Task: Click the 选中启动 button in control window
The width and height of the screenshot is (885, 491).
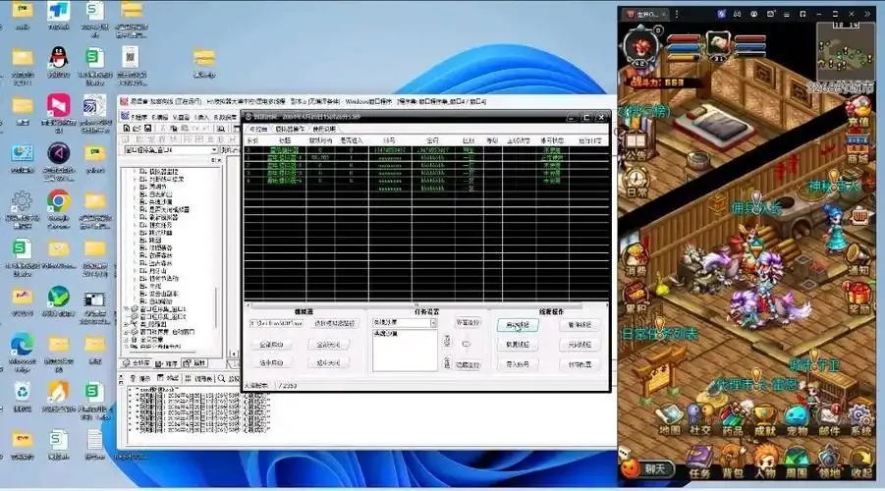Action: click(271, 363)
